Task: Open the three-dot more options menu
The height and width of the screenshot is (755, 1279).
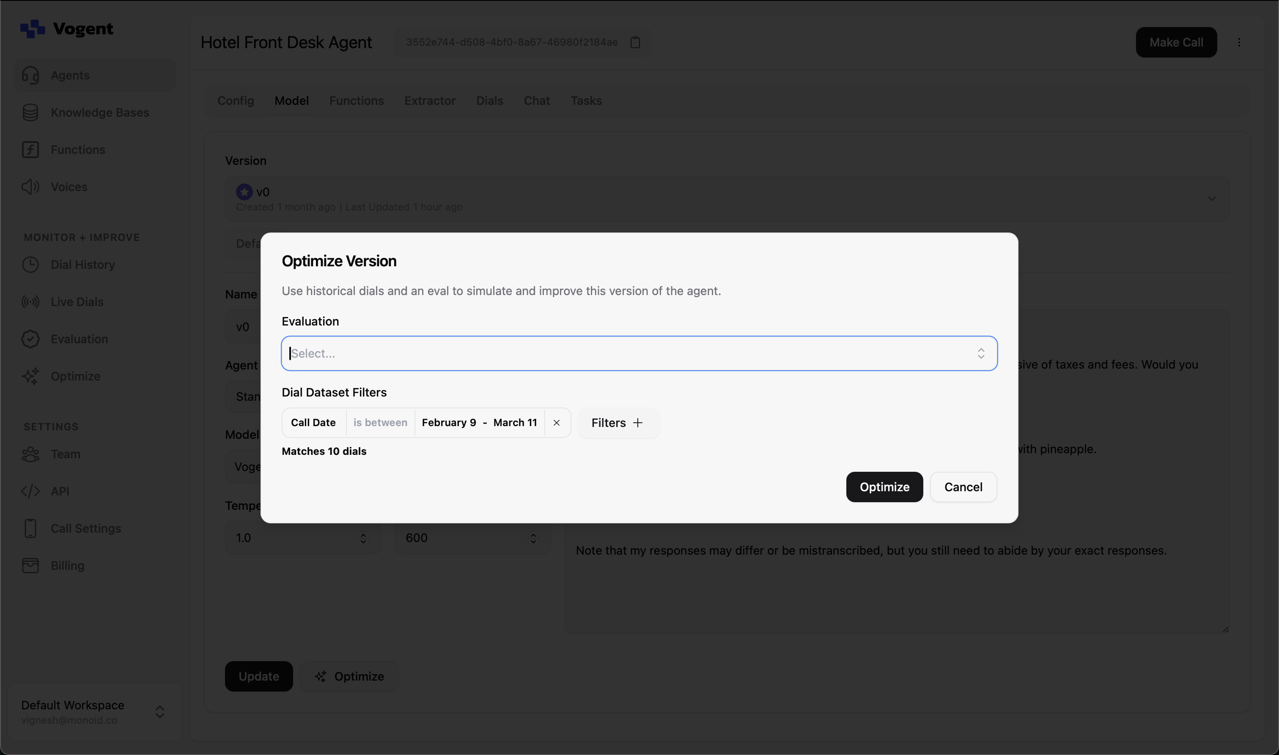Action: (x=1239, y=42)
